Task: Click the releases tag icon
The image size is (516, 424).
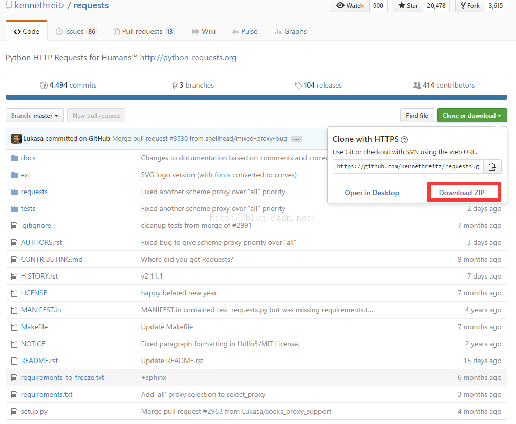Action: [x=298, y=86]
